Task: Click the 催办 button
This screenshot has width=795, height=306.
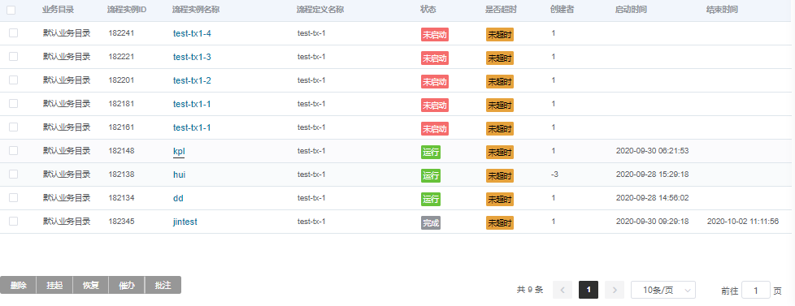Action: pos(127,285)
